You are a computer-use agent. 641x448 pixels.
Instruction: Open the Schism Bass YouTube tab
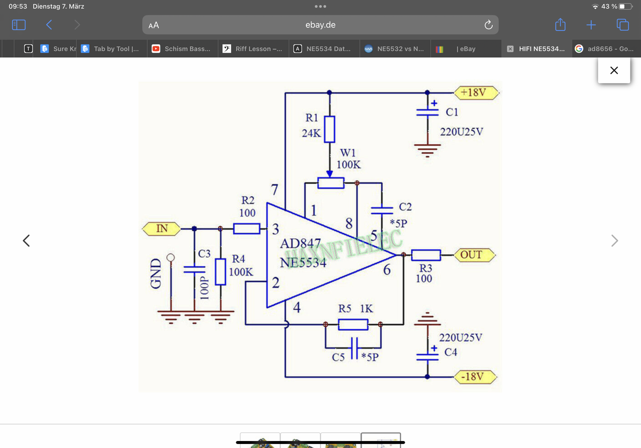(x=183, y=49)
